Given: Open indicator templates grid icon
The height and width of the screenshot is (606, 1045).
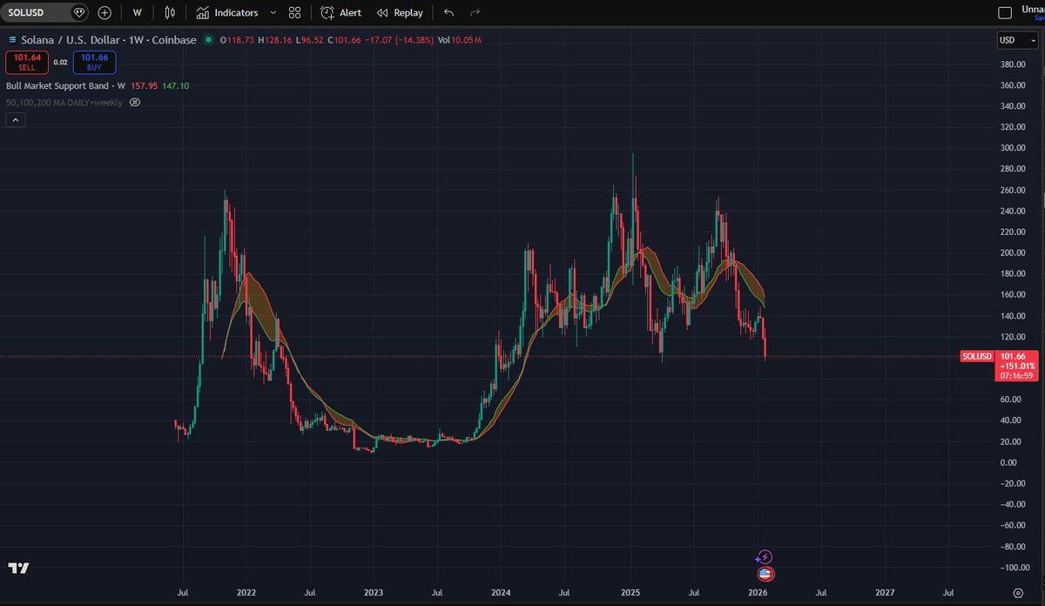Looking at the screenshot, I should point(294,13).
